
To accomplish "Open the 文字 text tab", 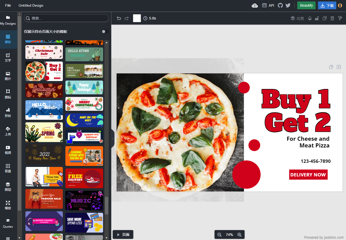I will [8, 58].
